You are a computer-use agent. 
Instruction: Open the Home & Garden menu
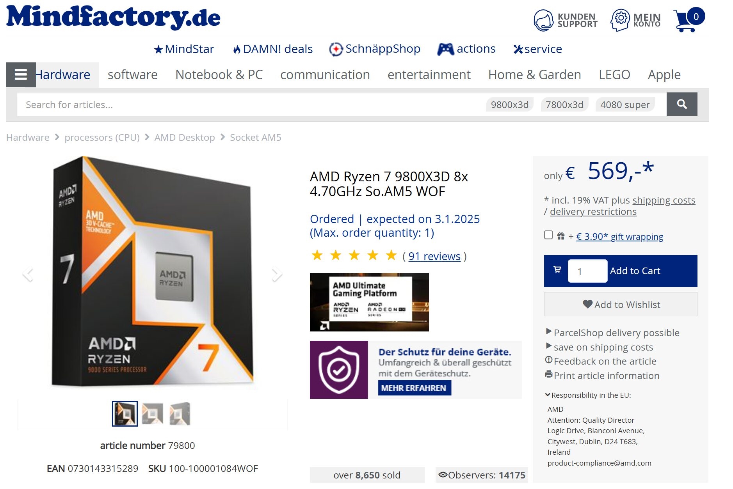(x=535, y=74)
